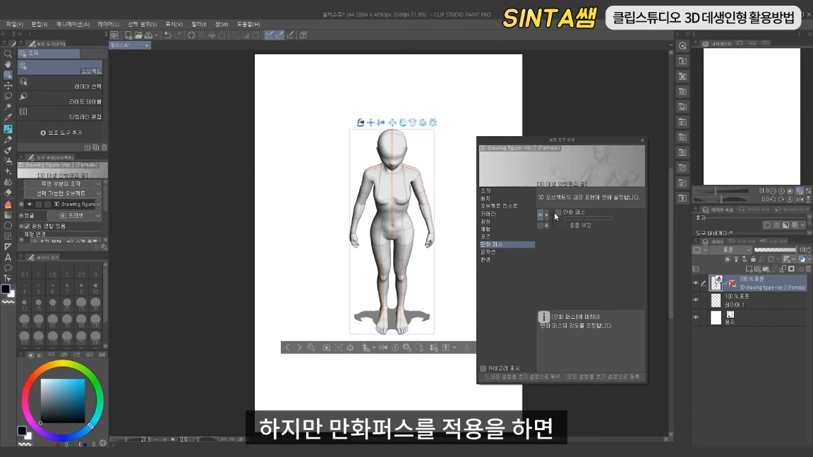The image size is (813, 457).
Task: Open the 편집(E) menu
Action: tap(40, 25)
